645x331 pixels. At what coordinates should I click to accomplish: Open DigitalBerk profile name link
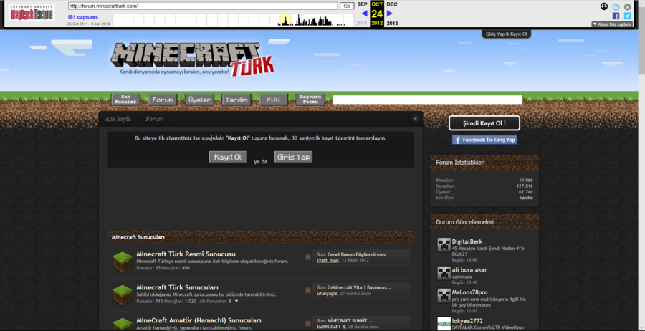[467, 241]
